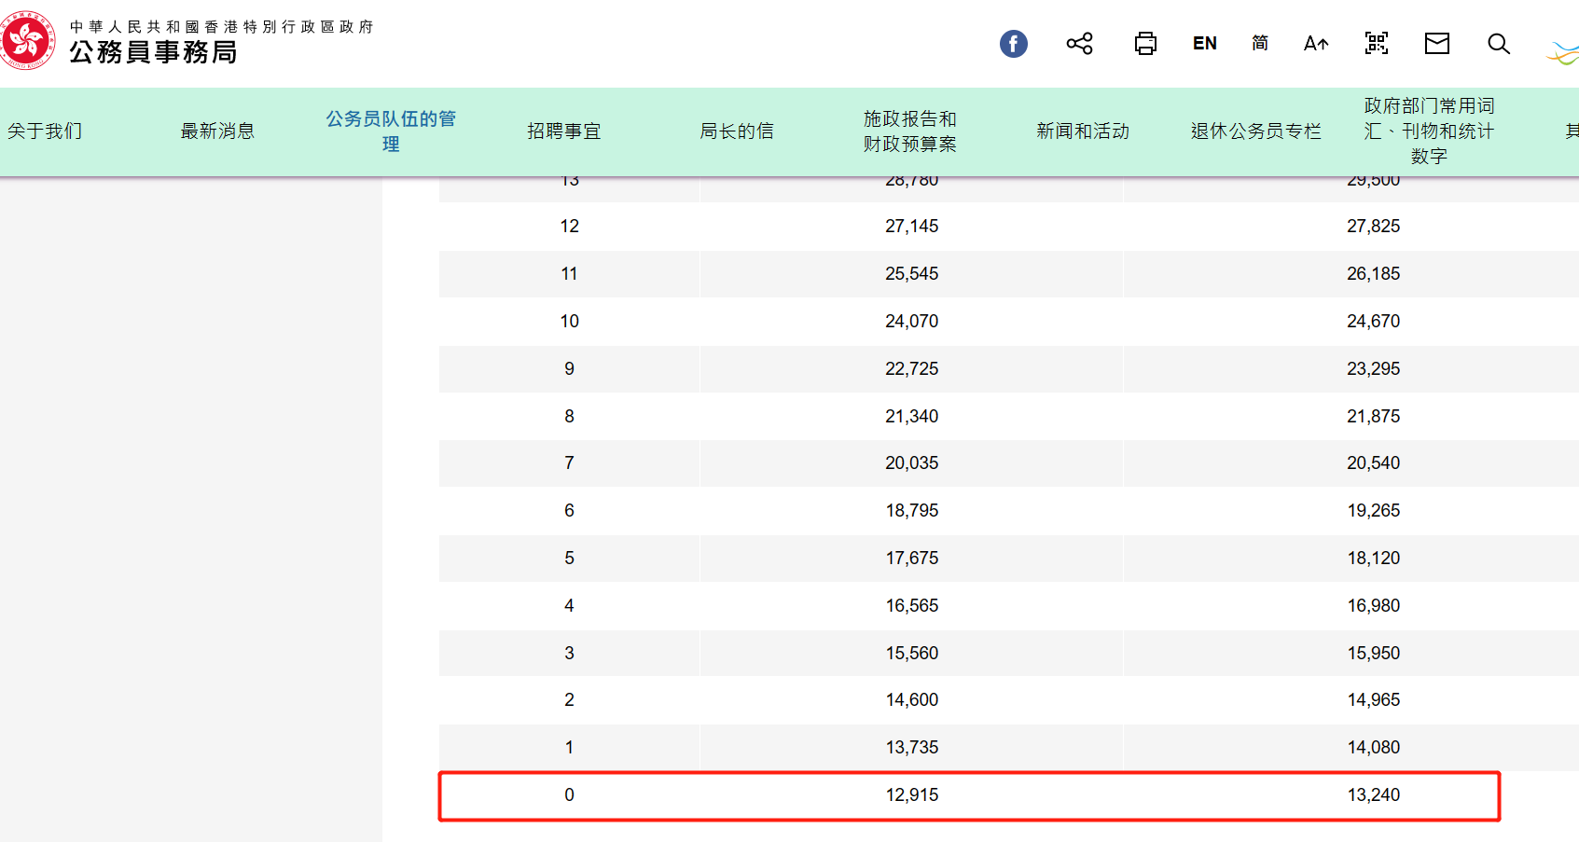1579x842 pixels.
Task: Click the highlighted row value 12,915
Action: coord(911,795)
